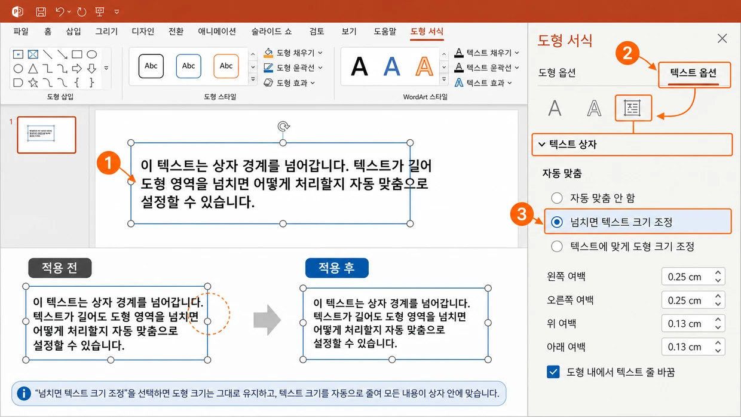Open 텍스트 채우기 dropdown

coord(486,53)
